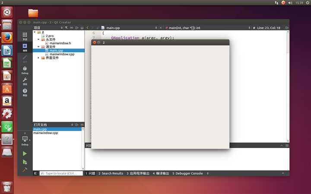This screenshot has width=311, height=194.
Task: Collapse the 头文件 headers folder
Action: [x=38, y=40]
